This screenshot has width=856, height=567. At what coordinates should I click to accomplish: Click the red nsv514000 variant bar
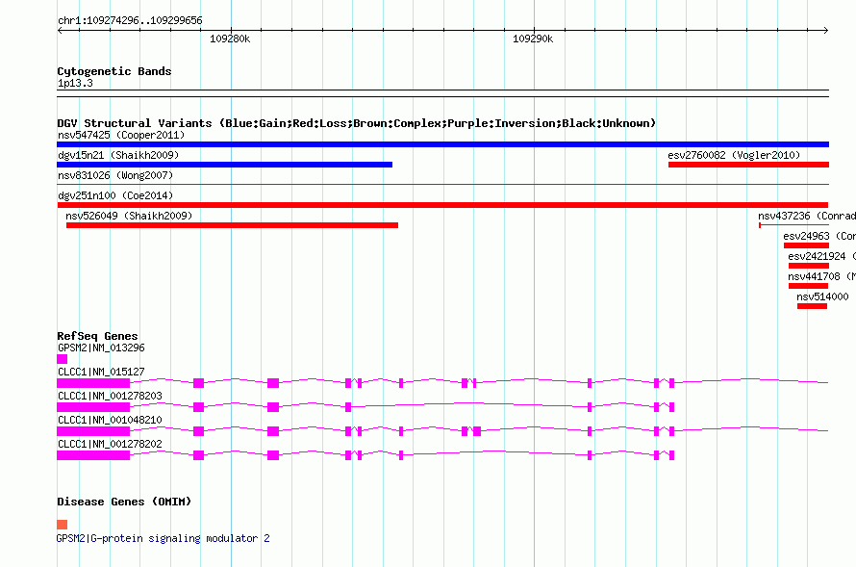click(812, 306)
